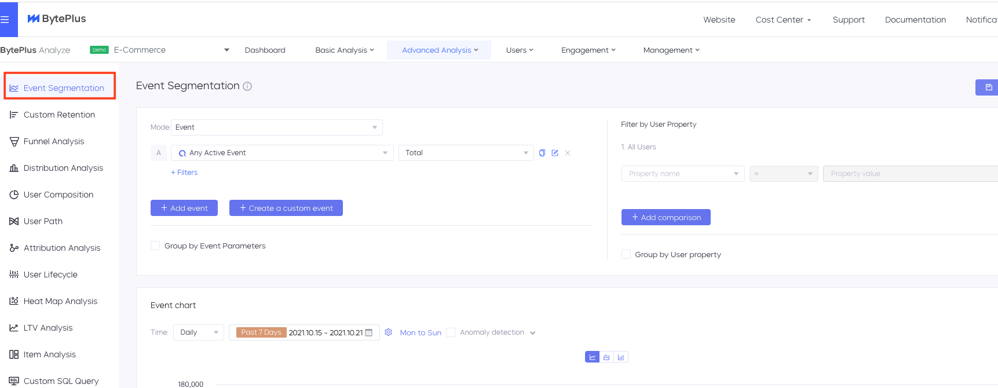Open Attribution Analysis via its sidebar icon
The width and height of the screenshot is (998, 388).
[x=14, y=248]
